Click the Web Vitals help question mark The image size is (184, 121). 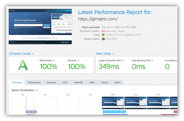click(113, 54)
